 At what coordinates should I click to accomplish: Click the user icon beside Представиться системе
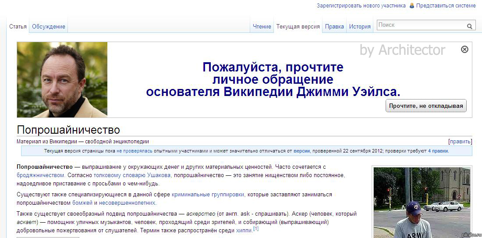pos(412,6)
